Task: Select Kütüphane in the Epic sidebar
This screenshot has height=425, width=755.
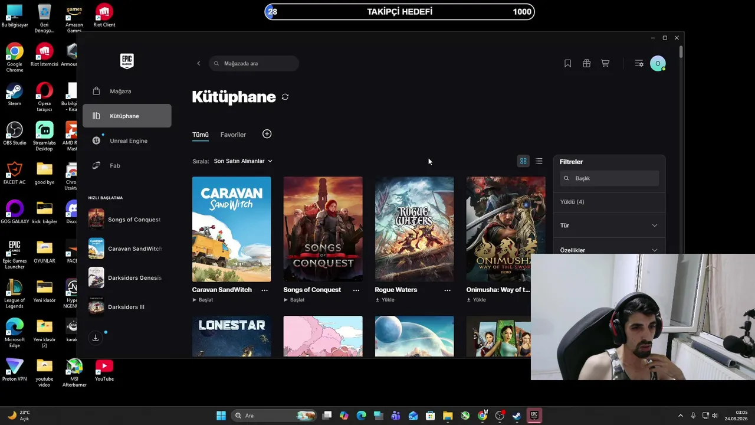Action: (x=127, y=116)
